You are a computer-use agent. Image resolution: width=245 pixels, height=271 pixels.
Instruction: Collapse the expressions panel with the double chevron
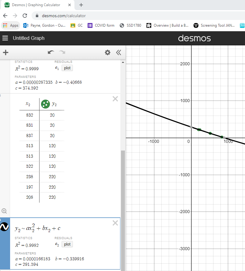click(119, 52)
